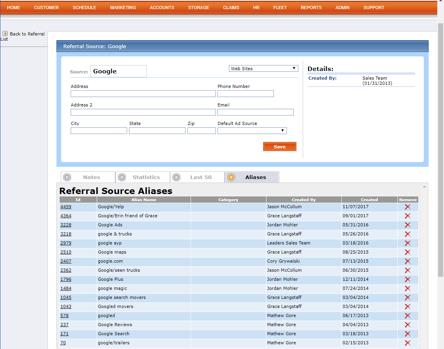Open the ACCOUNTS menu
Image resolution: width=444 pixels, height=349 pixels.
tap(162, 7)
